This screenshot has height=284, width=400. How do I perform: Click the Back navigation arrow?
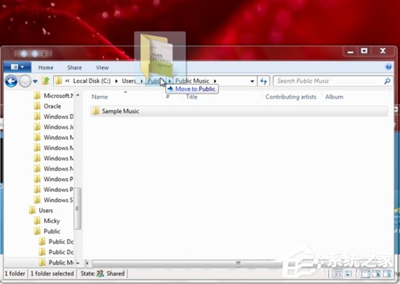point(11,81)
